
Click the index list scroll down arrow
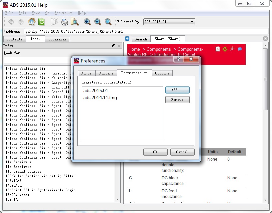[x=117, y=200]
